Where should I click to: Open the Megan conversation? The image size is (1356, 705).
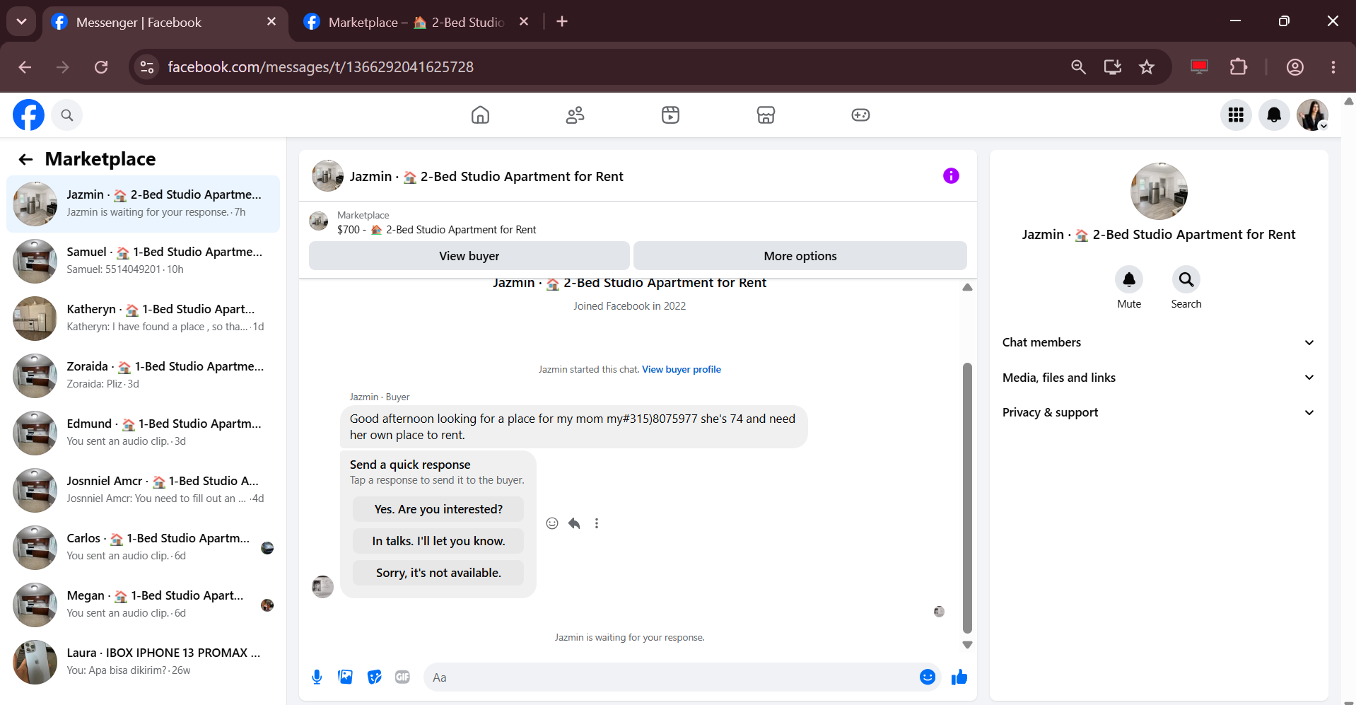(x=143, y=605)
